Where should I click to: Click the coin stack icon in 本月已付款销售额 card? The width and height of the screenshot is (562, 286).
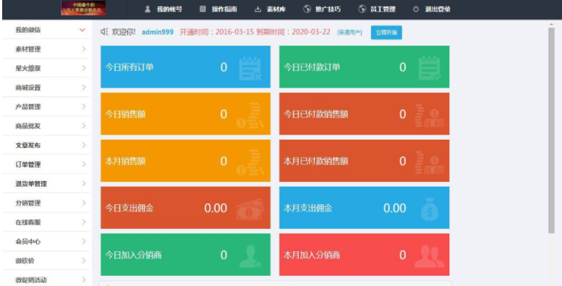point(430,162)
